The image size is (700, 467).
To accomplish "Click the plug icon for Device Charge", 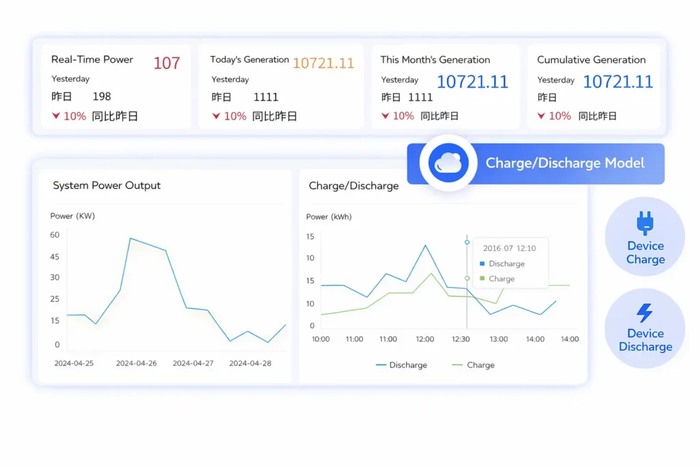I will click(x=645, y=223).
